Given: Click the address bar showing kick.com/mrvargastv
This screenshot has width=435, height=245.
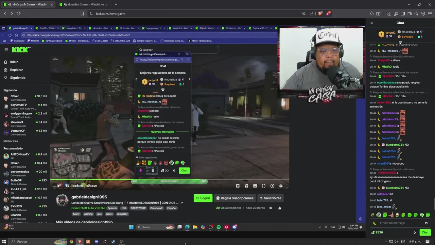Looking at the screenshot, I should [194, 14].
